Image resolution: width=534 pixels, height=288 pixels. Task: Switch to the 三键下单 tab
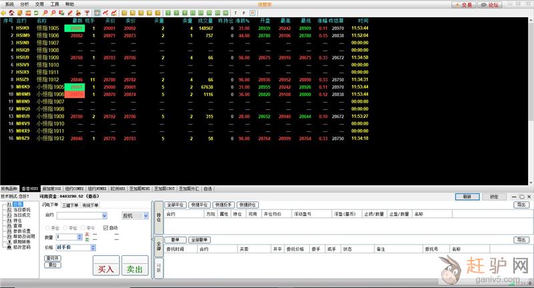pos(70,205)
